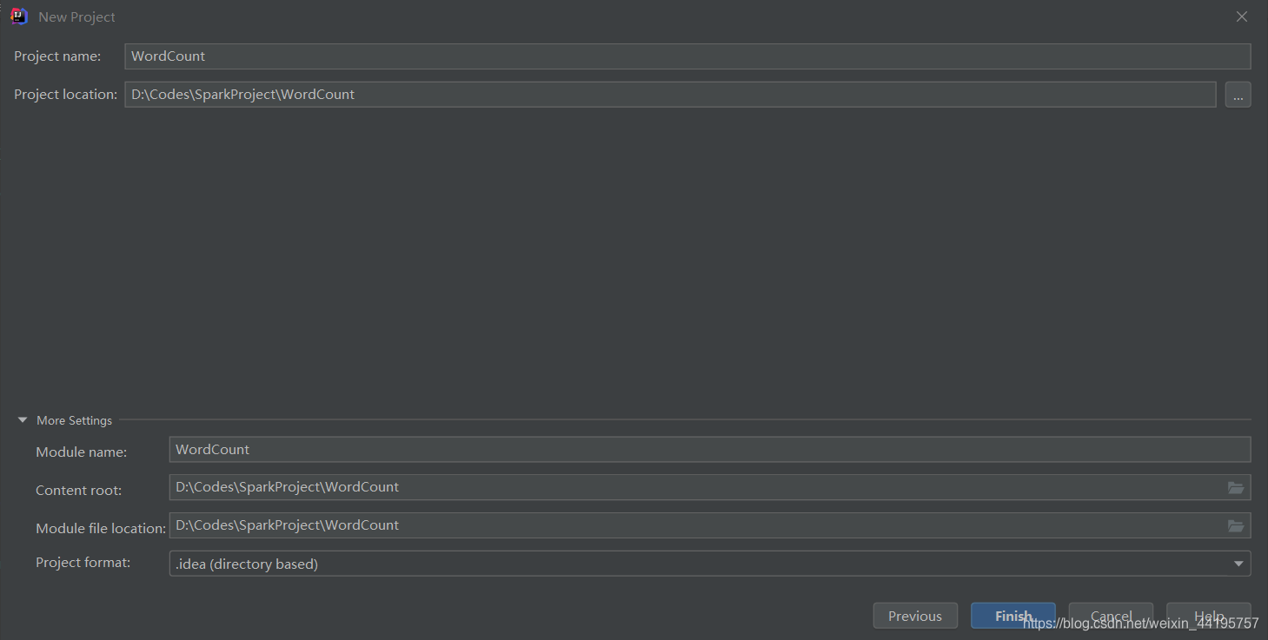Viewport: 1268px width, 640px height.
Task: Open Help for this dialog
Action: 1209,616
